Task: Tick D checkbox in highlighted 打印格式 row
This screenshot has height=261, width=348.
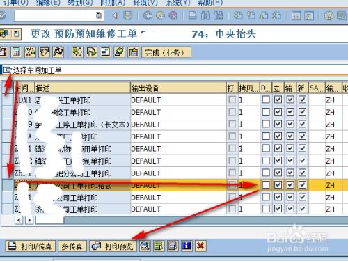Action: point(266,185)
